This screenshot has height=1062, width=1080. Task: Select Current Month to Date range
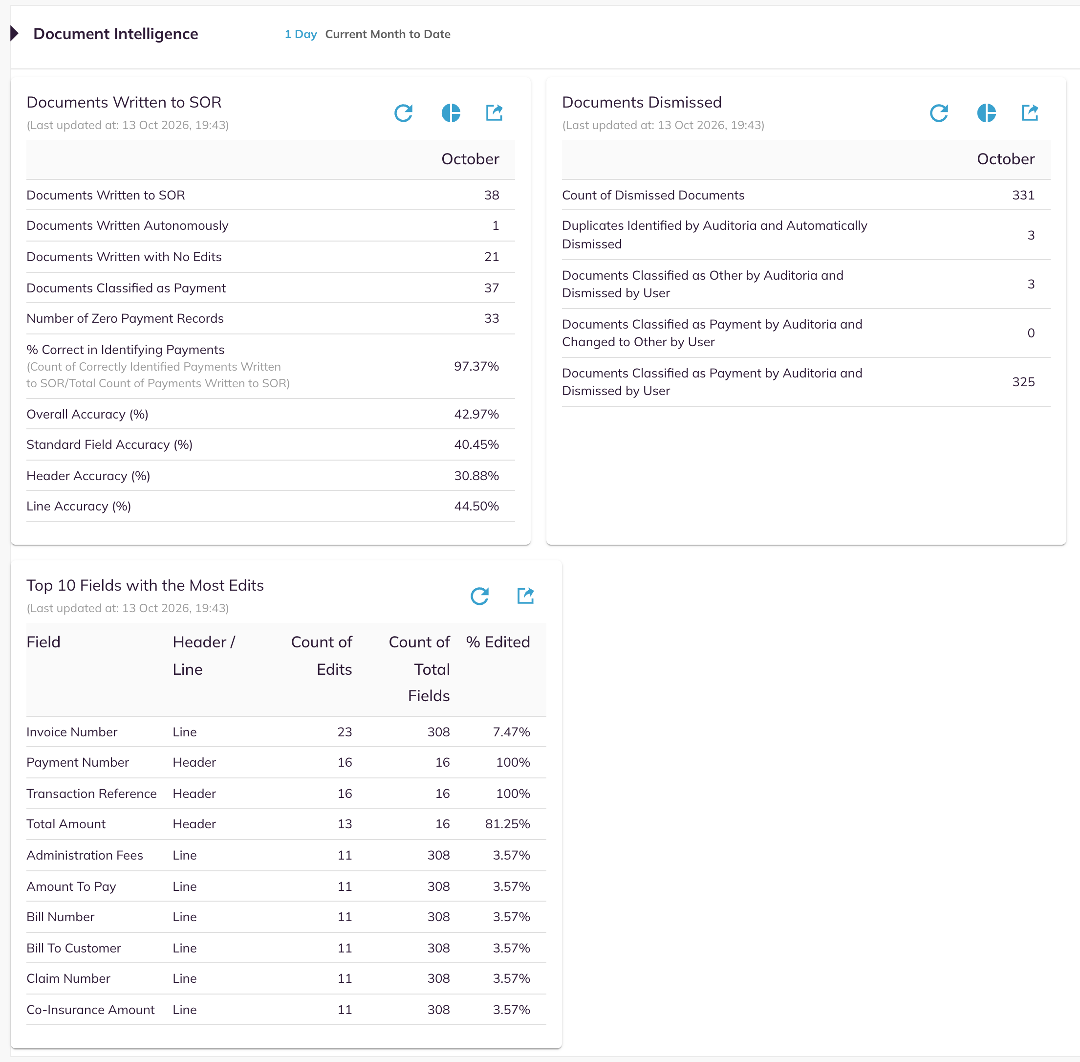pyautogui.click(x=388, y=34)
